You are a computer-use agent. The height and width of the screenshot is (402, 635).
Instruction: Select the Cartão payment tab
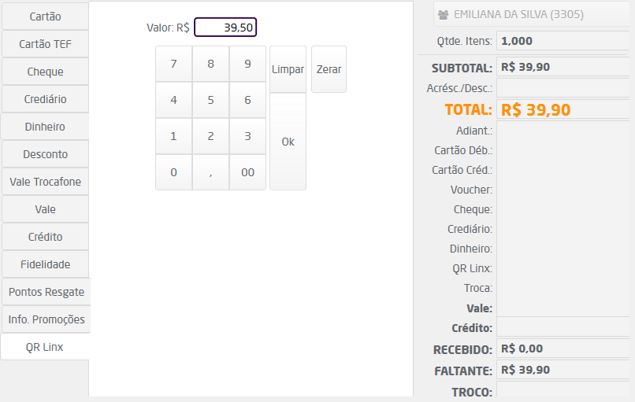[45, 17]
